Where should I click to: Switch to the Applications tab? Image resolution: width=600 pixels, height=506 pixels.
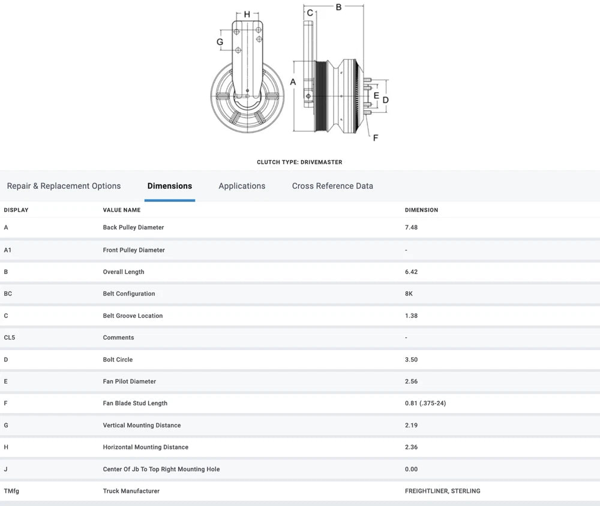pyautogui.click(x=242, y=186)
